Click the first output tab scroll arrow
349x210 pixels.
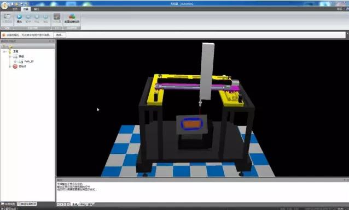(58, 204)
